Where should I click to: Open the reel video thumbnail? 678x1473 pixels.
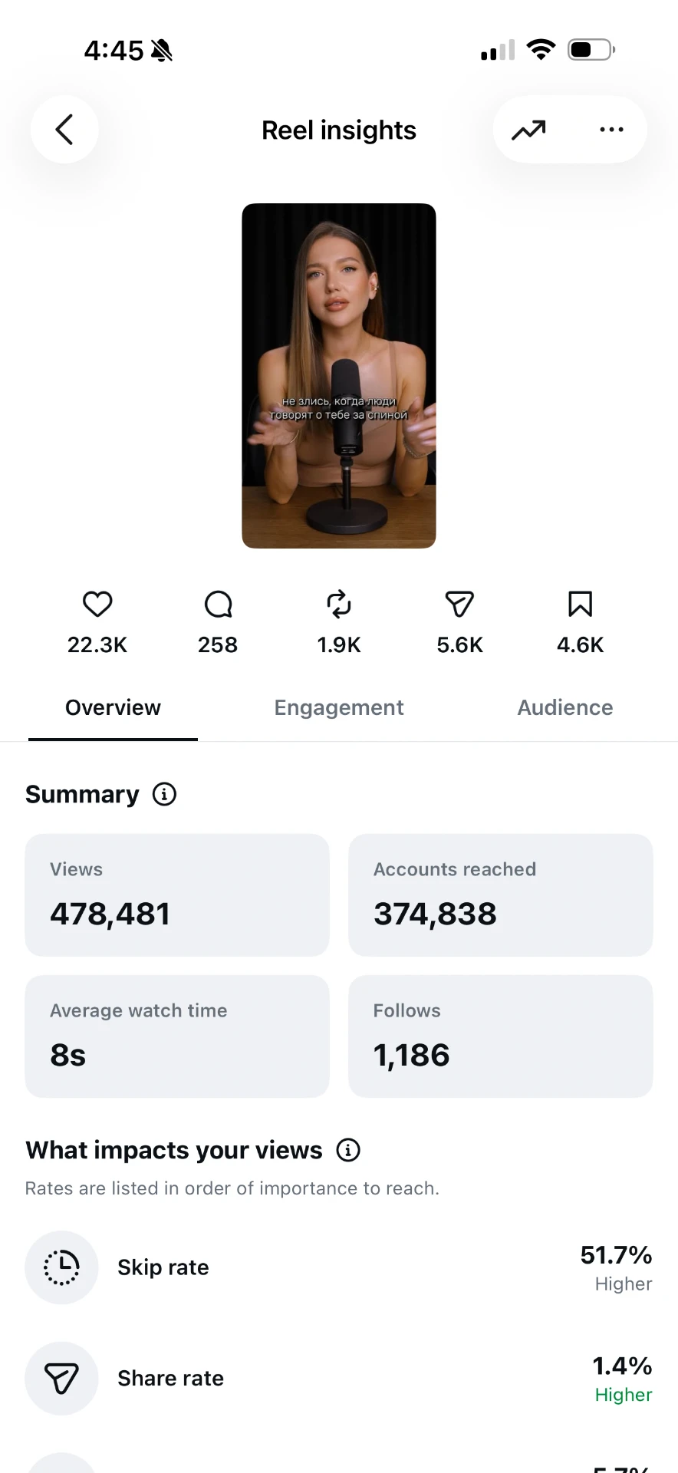339,376
